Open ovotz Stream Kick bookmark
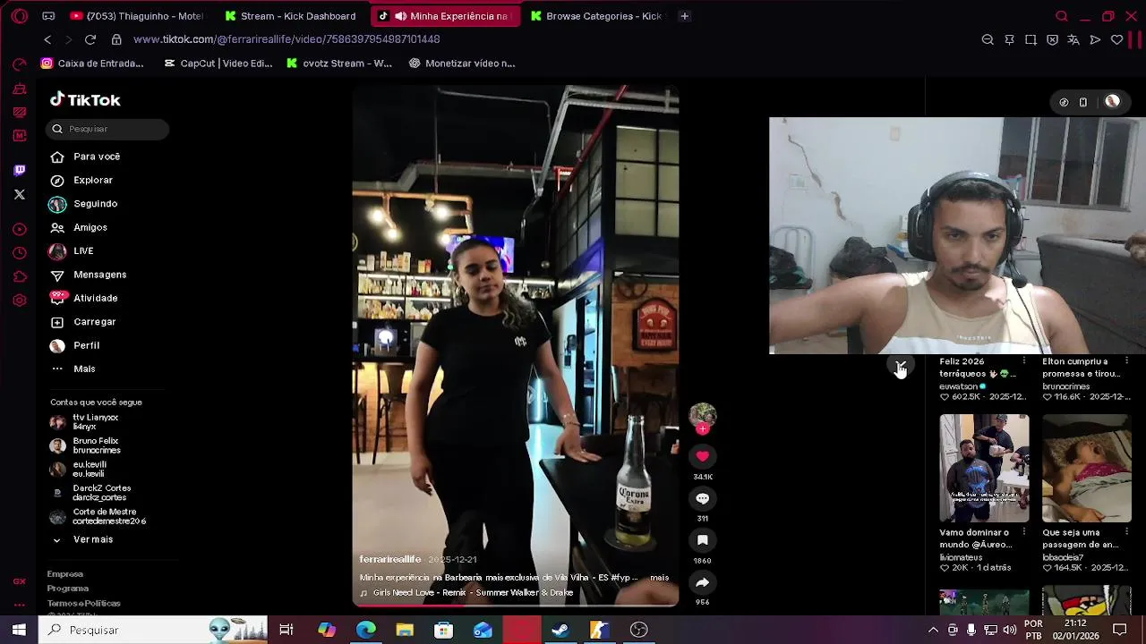Image resolution: width=1146 pixels, height=644 pixels. tap(338, 64)
